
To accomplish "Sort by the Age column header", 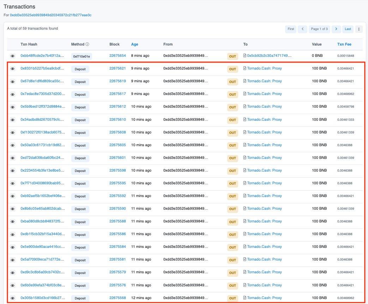I will coord(134,44).
